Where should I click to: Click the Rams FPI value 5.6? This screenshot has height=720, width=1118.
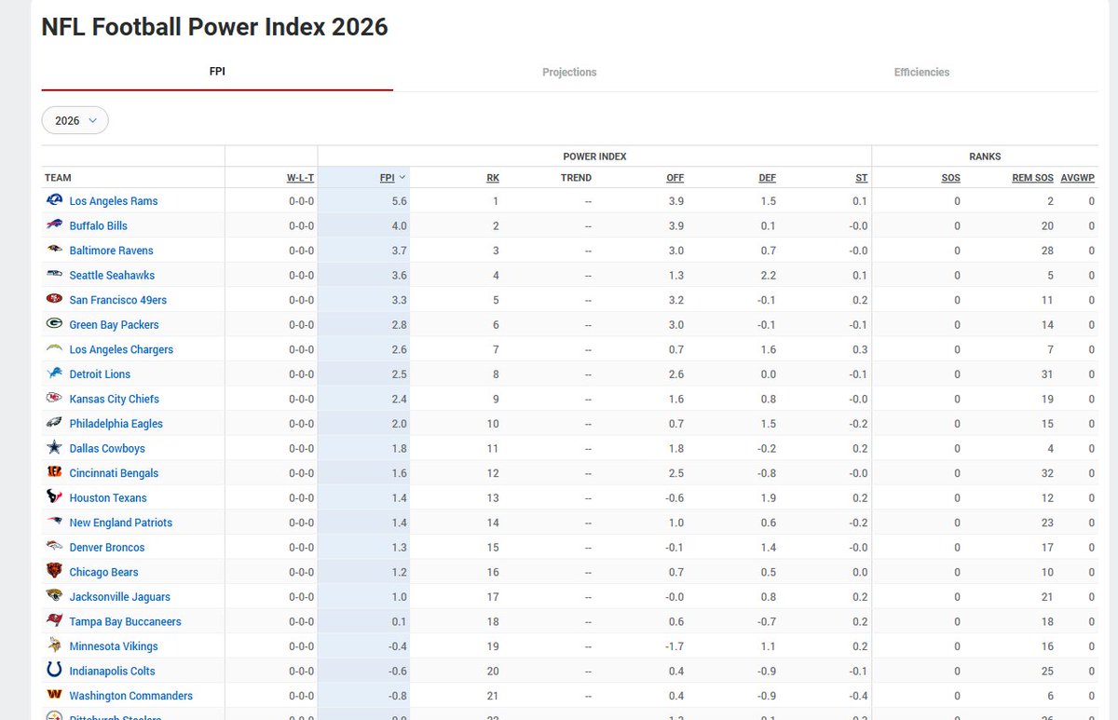[400, 201]
